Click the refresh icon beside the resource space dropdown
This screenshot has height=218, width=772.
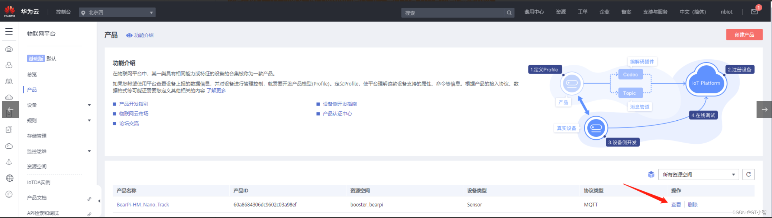pyautogui.click(x=748, y=175)
